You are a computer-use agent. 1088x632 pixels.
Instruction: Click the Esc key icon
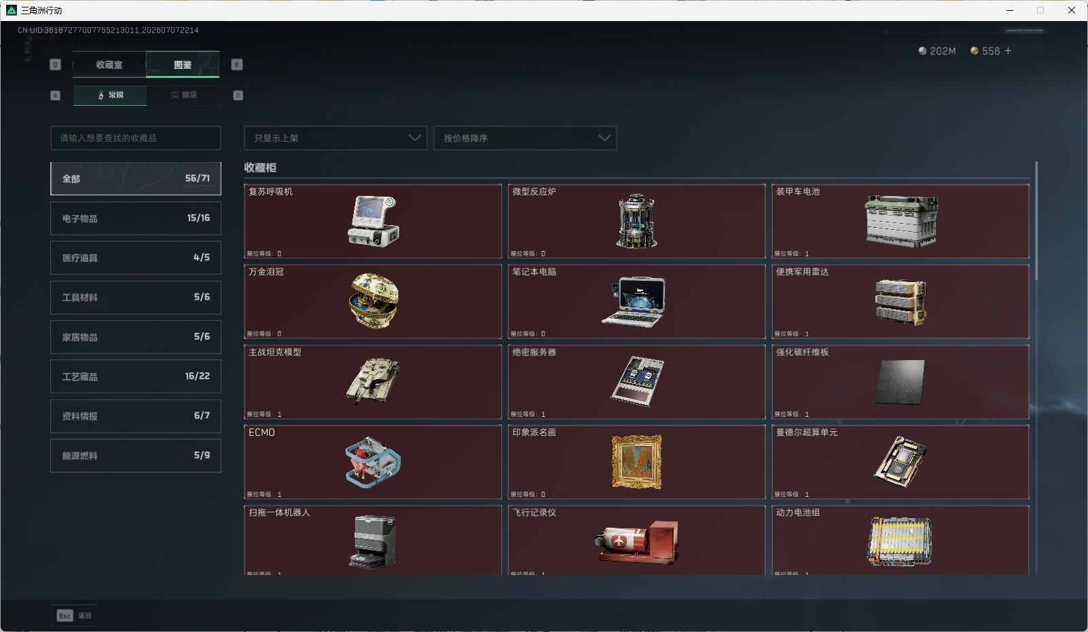click(65, 616)
